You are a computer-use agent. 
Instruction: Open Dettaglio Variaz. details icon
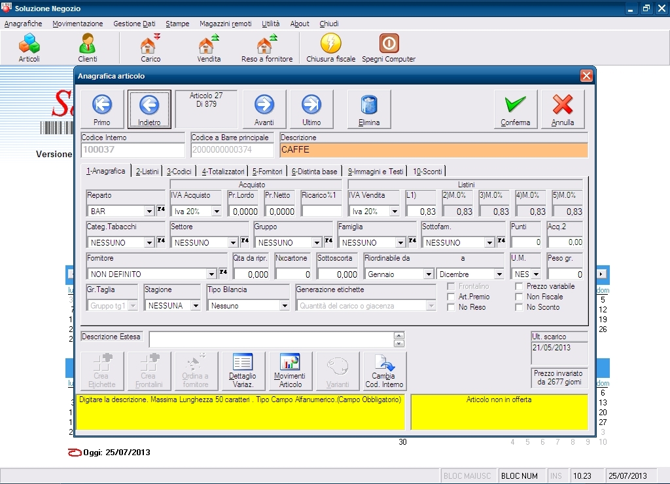coord(243,371)
